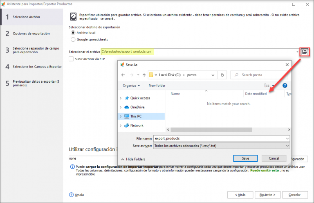
Task: Expand the This PC tree node
Action: pos(121,116)
